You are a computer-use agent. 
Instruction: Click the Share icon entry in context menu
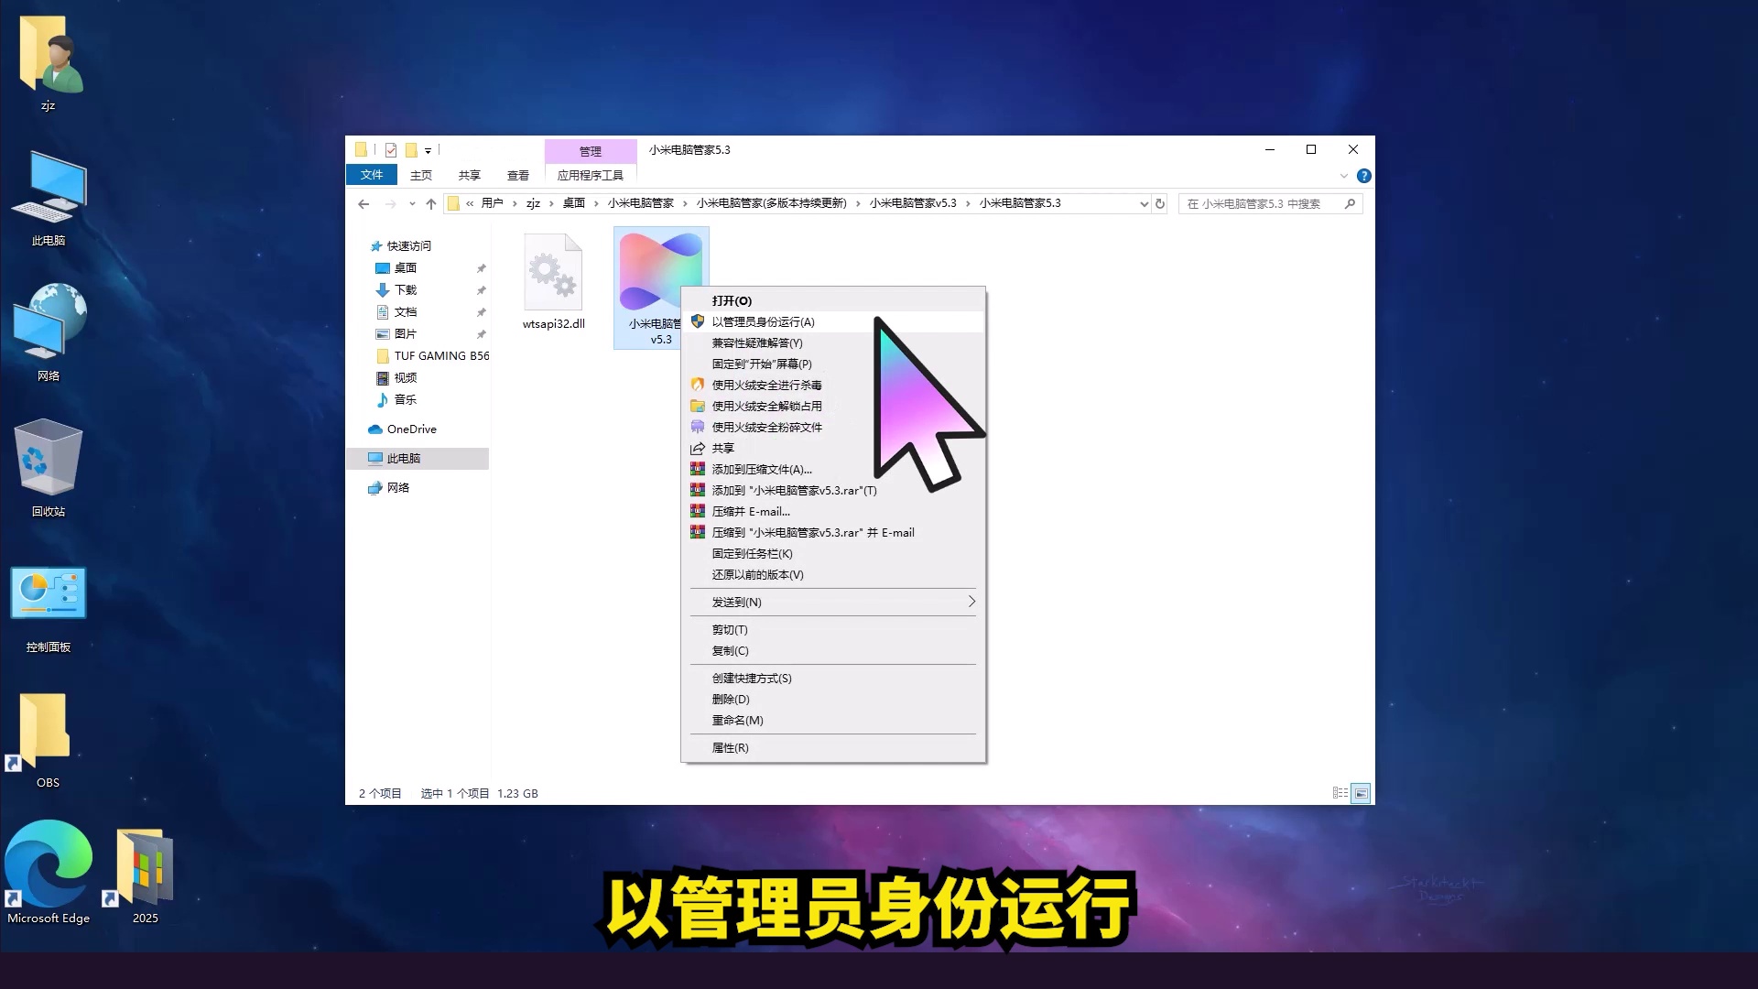coord(698,449)
